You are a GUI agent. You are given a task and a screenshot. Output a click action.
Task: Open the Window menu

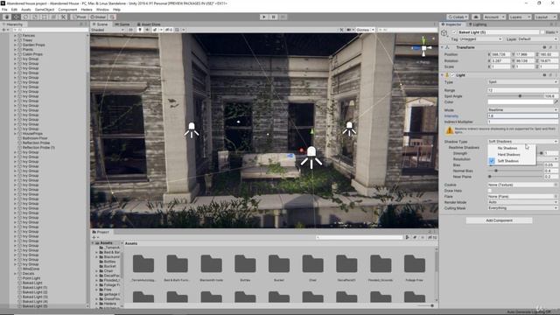[102, 10]
